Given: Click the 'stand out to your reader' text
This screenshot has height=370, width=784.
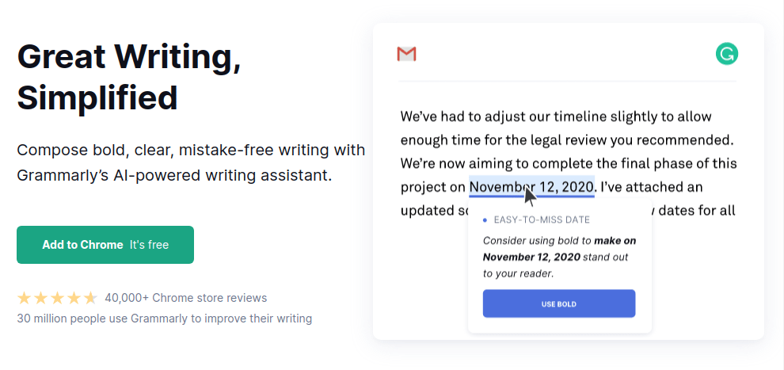Looking at the screenshot, I should pos(555,265).
